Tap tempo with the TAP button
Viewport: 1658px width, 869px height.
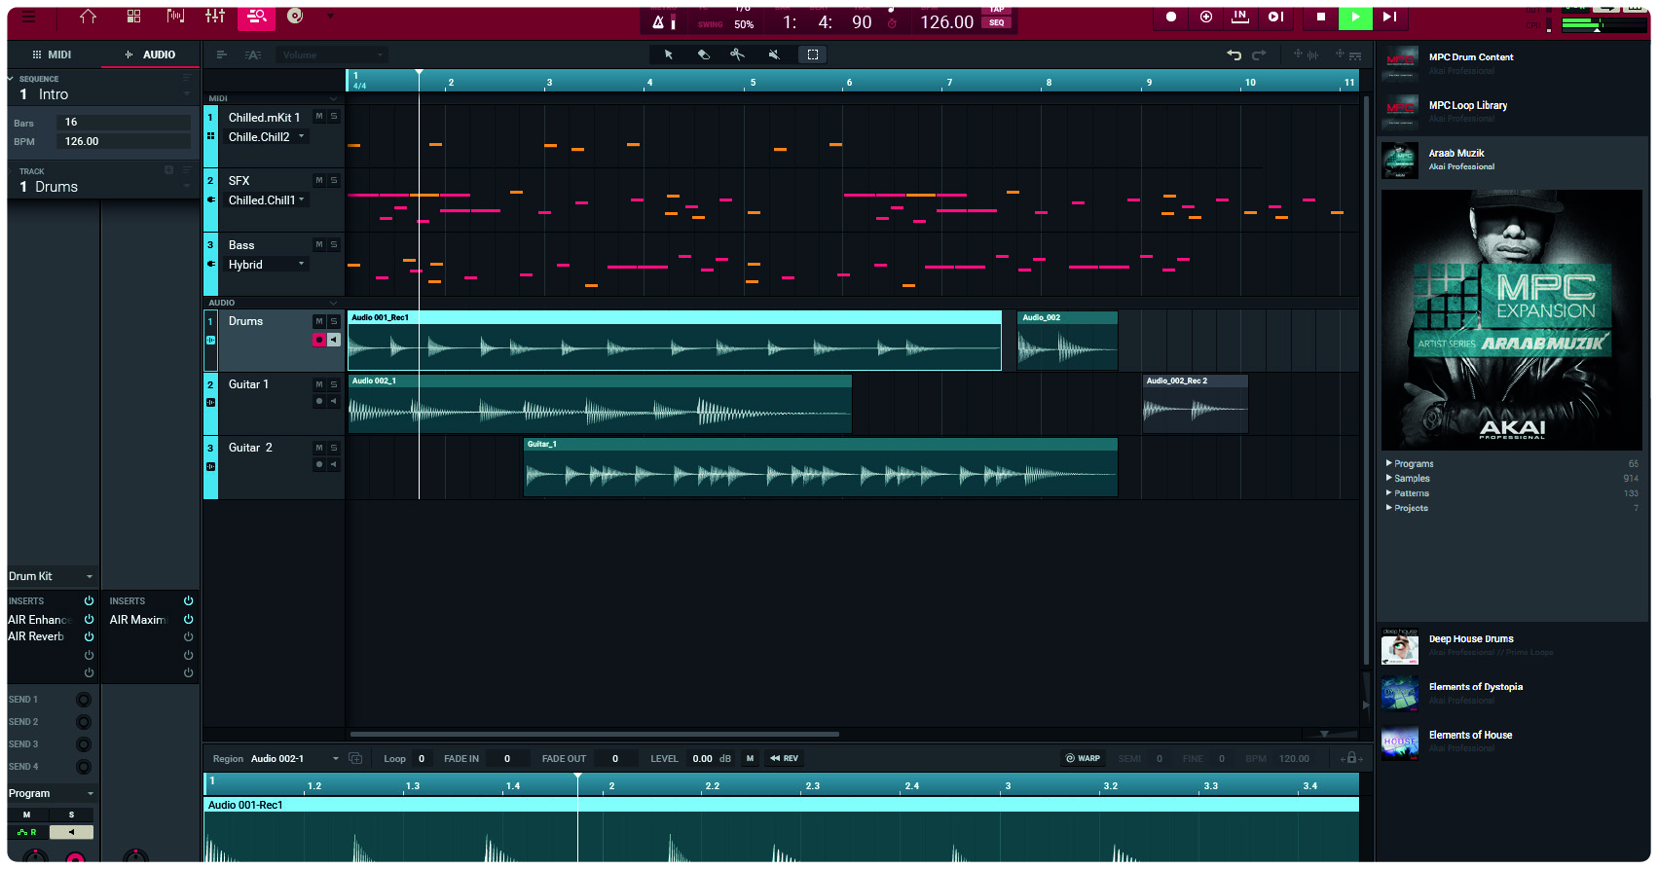pyautogui.click(x=997, y=10)
